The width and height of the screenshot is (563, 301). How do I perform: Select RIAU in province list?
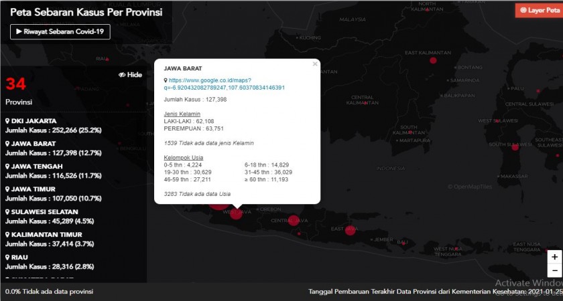(x=50, y=262)
